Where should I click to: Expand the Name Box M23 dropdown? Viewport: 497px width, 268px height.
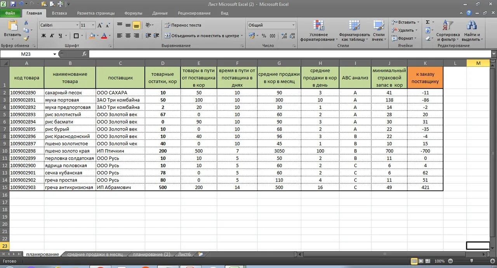[x=54, y=54]
